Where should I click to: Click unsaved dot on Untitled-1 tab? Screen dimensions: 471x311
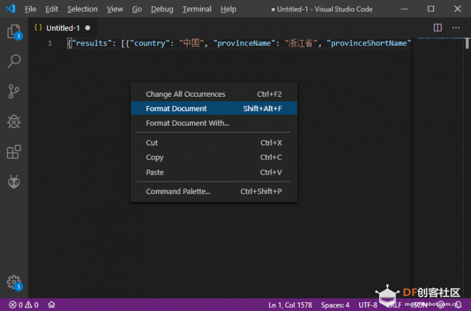click(87, 28)
